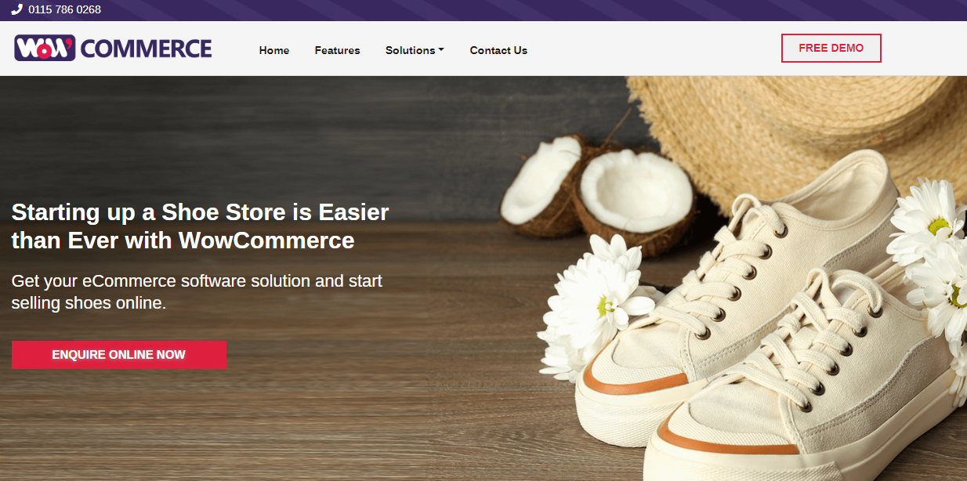Open the Contact Us page link

click(x=498, y=50)
